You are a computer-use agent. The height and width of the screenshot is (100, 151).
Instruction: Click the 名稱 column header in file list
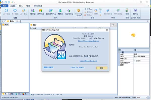click(35, 28)
